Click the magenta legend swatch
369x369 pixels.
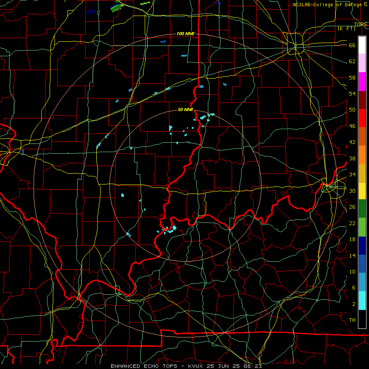(x=362, y=82)
